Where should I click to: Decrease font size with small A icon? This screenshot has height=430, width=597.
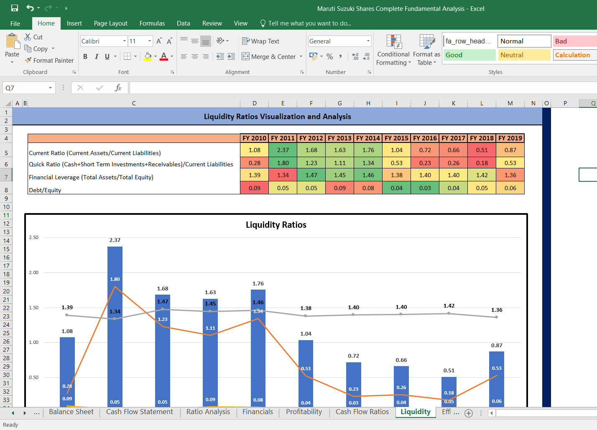(x=169, y=41)
